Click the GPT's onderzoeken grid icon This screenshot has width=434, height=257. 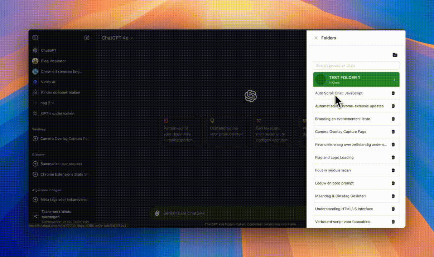[35, 113]
